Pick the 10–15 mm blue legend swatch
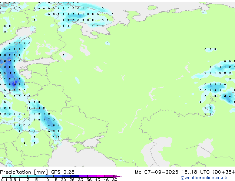 pos(49,176)
